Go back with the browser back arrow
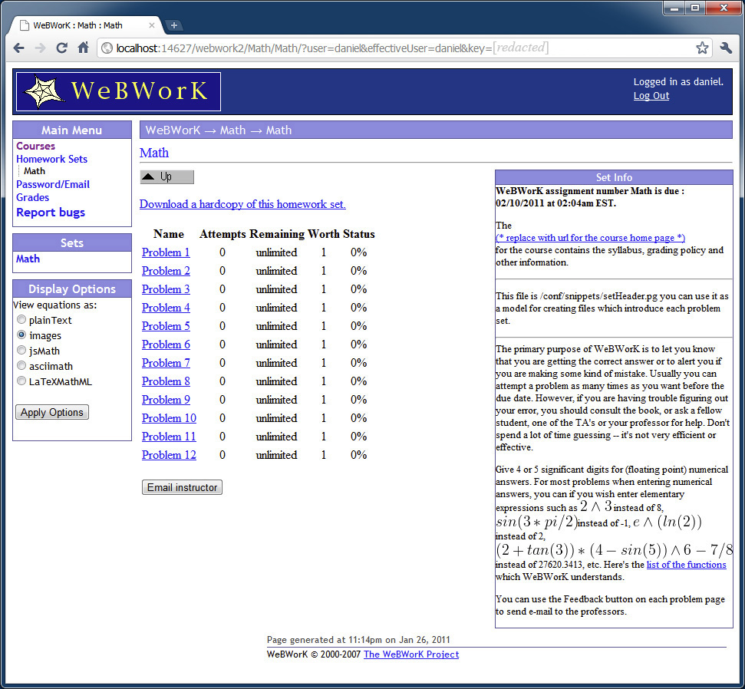This screenshot has height=689, width=745. (x=19, y=48)
